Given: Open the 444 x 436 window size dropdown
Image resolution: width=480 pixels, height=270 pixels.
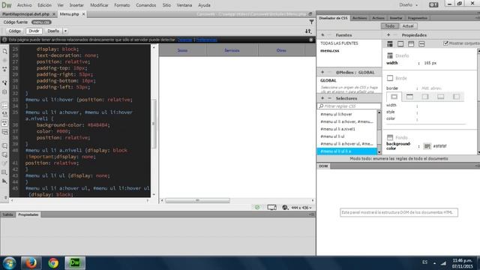Looking at the screenshot, I should (x=301, y=208).
